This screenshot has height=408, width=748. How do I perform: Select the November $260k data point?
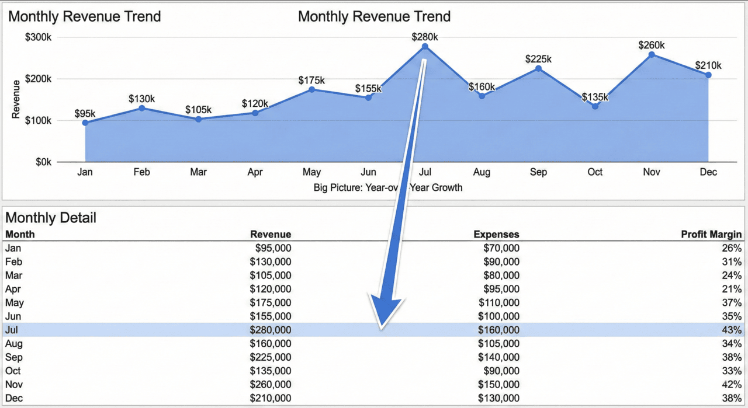[x=651, y=54]
